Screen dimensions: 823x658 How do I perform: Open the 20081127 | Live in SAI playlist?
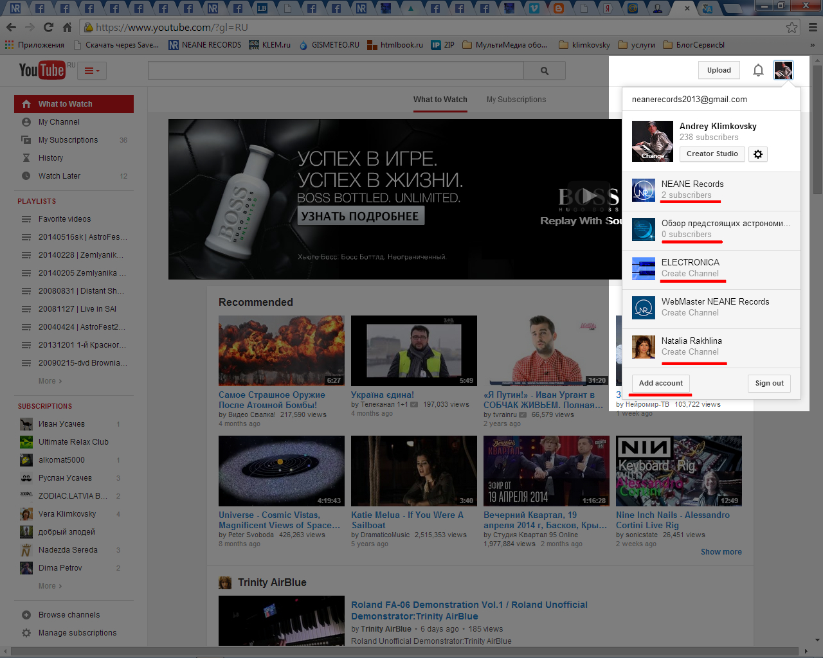(x=74, y=309)
